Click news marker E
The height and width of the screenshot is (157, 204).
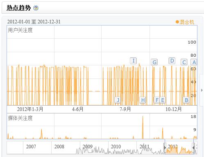click(x=163, y=100)
